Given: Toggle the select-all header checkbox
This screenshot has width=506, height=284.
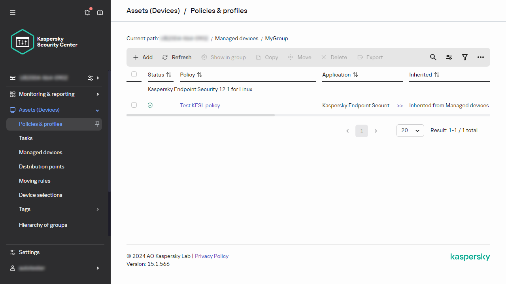Looking at the screenshot, I should [134, 74].
